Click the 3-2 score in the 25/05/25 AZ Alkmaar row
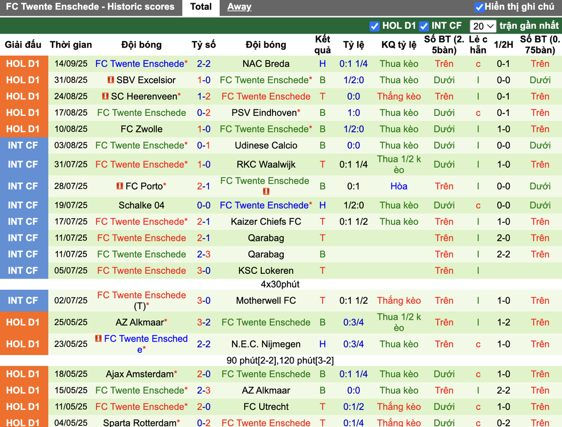This screenshot has width=562, height=427. tap(204, 322)
